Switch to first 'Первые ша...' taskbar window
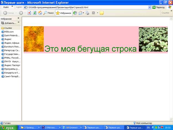This screenshot has width=173, height=130. click(x=93, y=127)
